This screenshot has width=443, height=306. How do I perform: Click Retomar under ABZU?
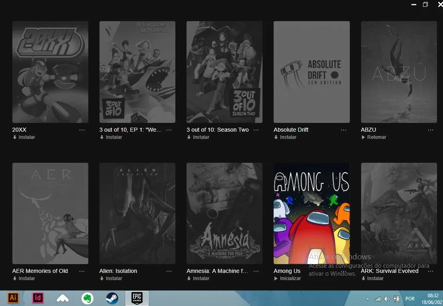click(373, 137)
